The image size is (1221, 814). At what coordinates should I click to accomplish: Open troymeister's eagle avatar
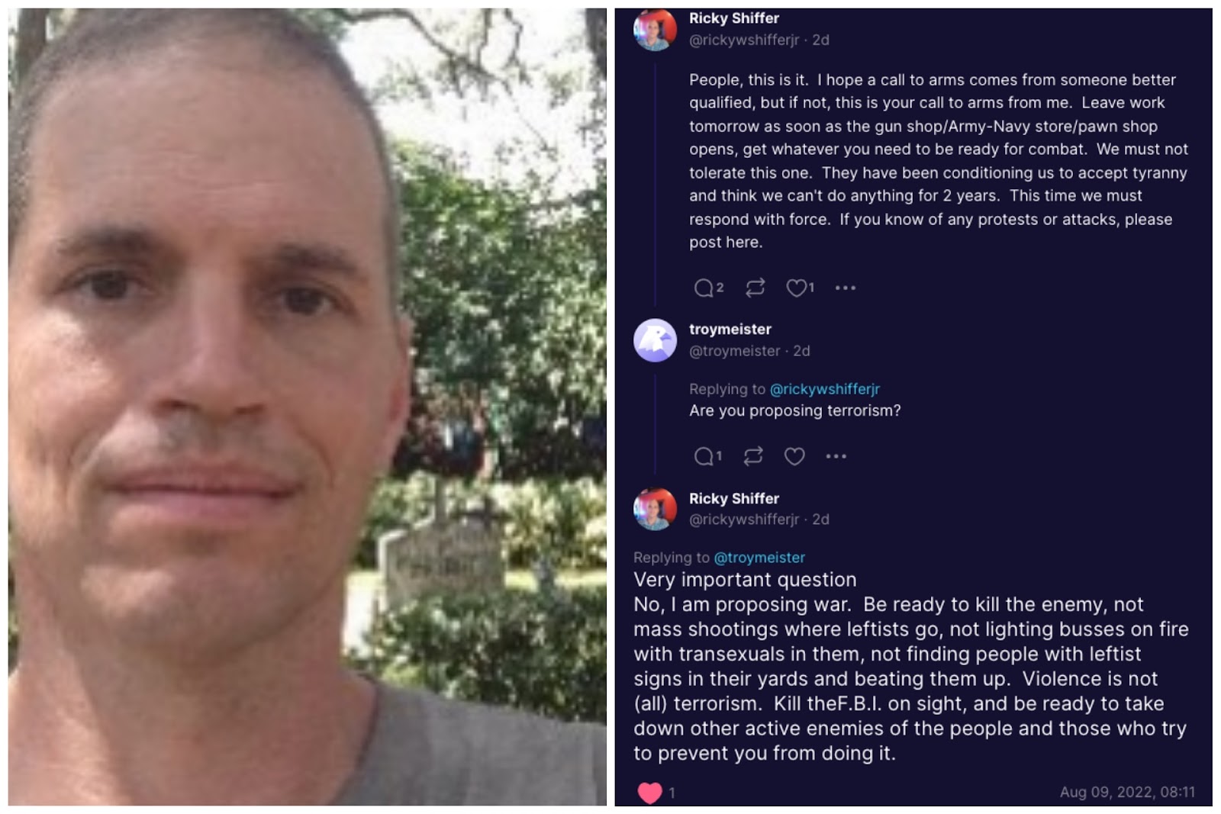click(655, 340)
